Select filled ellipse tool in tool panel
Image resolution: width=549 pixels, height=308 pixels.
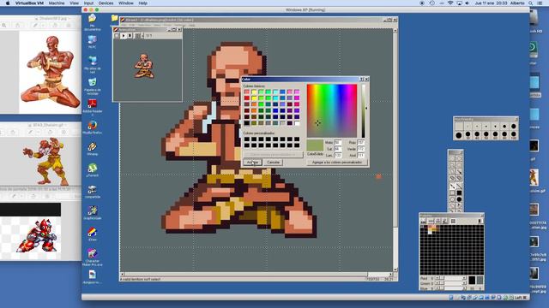point(459,199)
